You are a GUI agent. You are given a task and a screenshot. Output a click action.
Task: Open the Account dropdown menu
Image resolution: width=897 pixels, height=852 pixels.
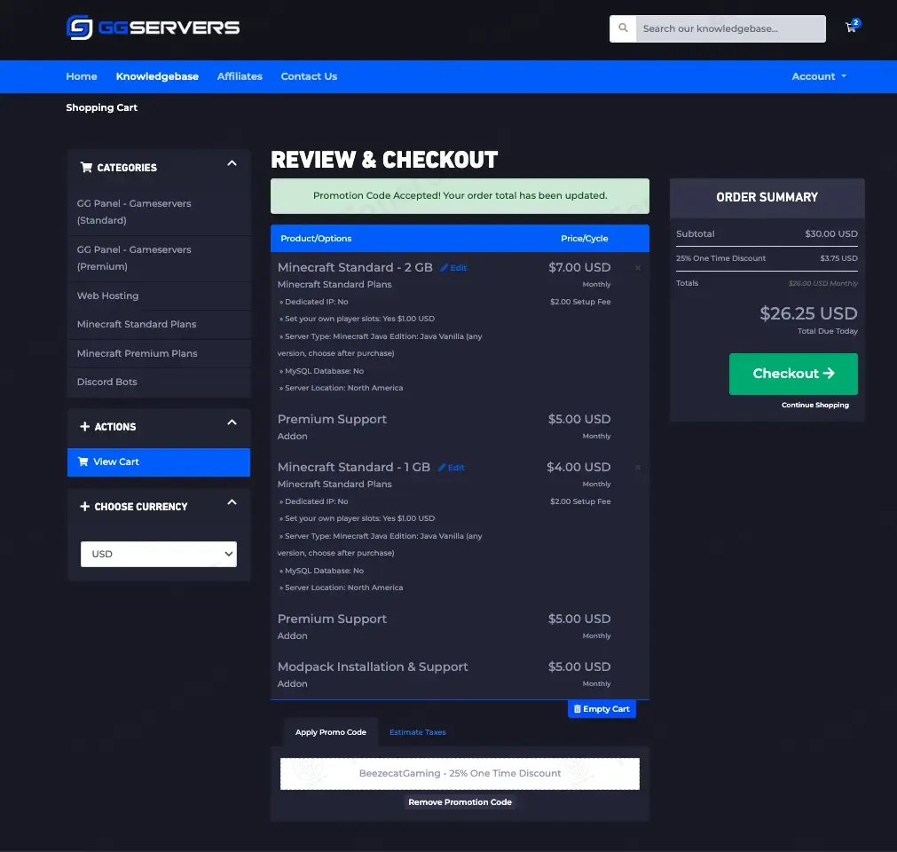819,76
